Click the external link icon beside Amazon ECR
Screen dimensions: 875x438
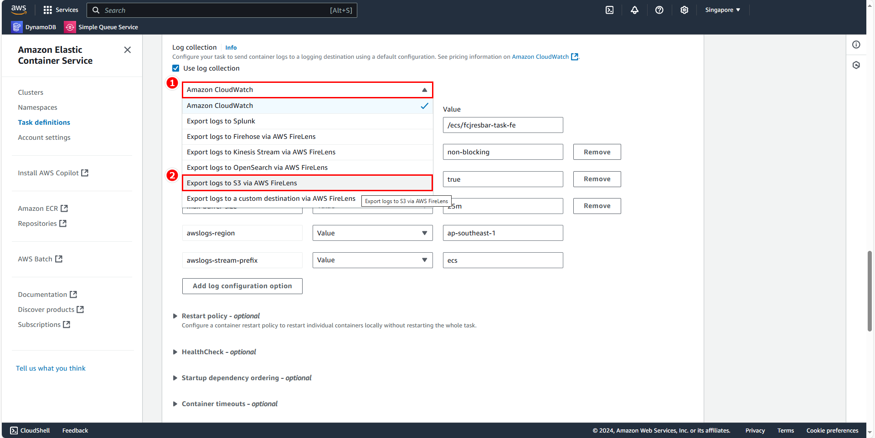pyautogui.click(x=64, y=209)
